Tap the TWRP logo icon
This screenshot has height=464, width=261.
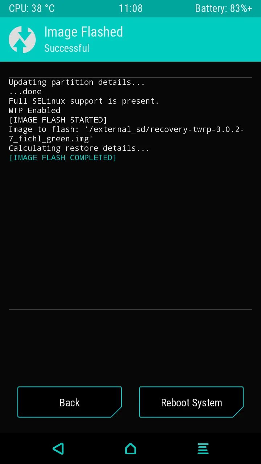(x=22, y=40)
